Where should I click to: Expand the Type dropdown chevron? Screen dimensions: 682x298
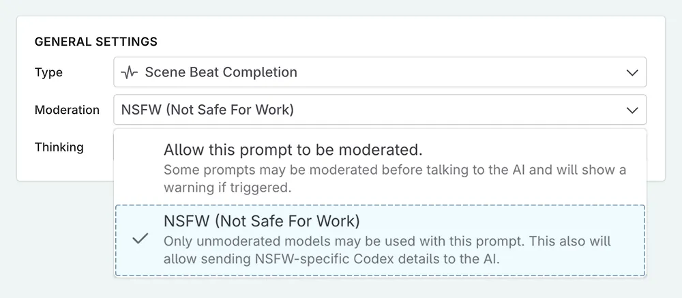pos(632,72)
